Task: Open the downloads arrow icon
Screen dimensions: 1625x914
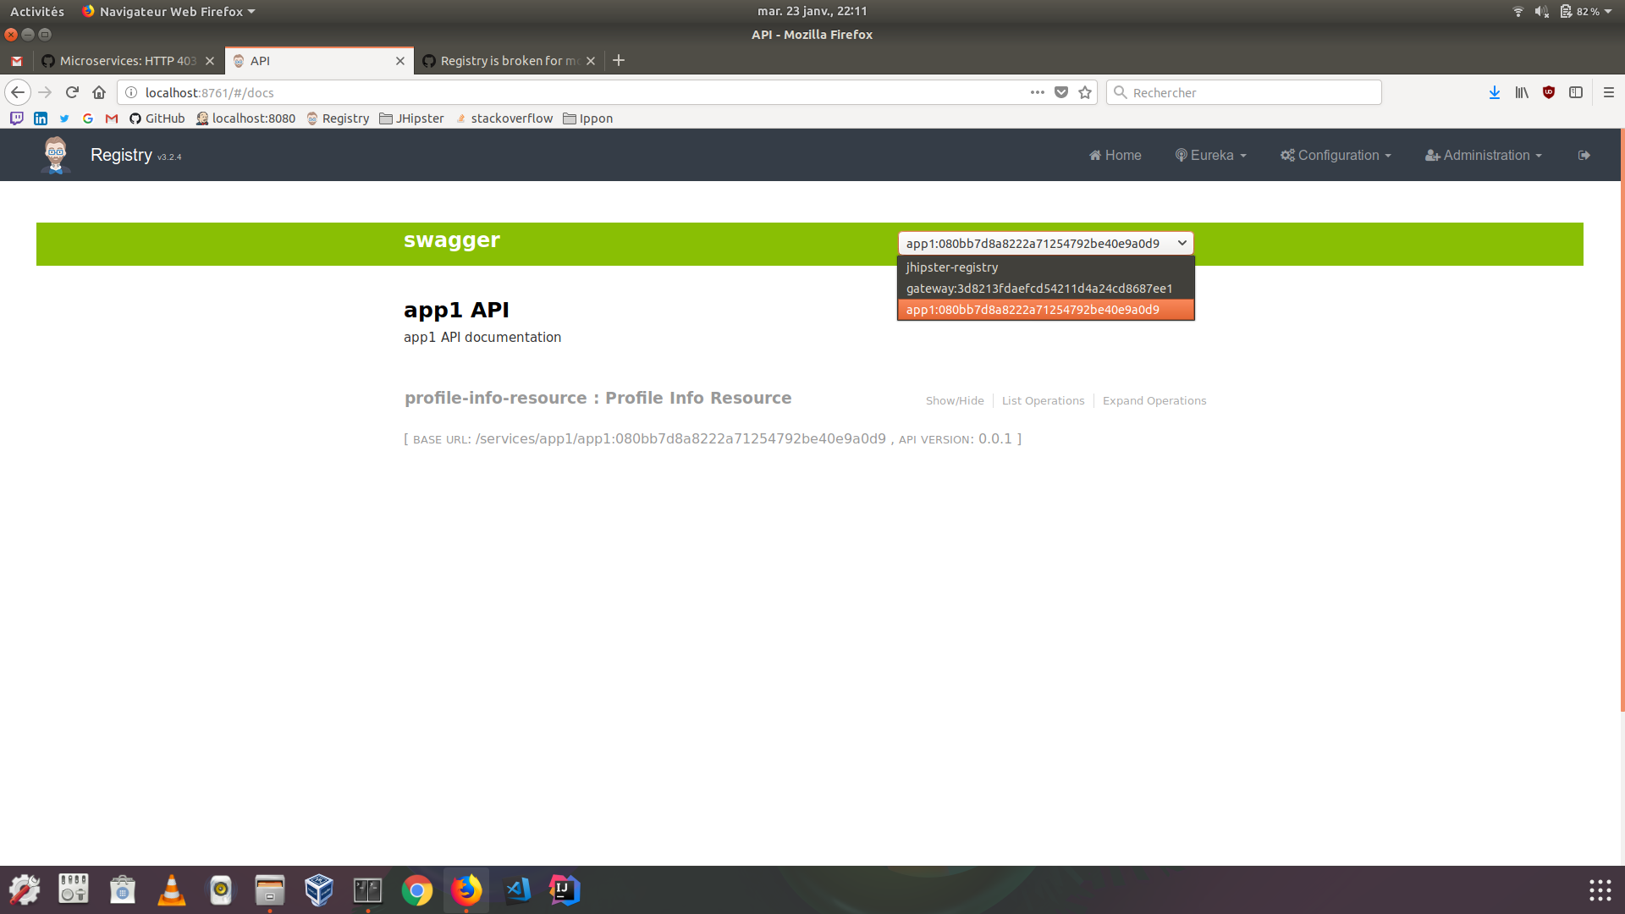Action: coord(1495,92)
